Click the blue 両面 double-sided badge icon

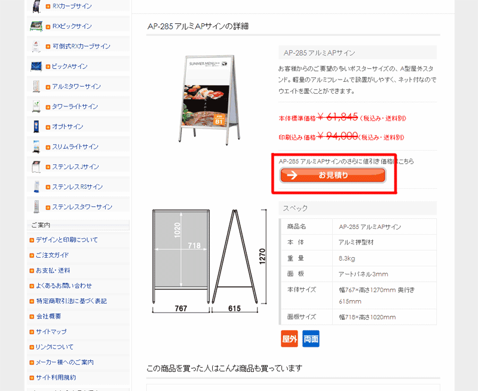pos(311,338)
